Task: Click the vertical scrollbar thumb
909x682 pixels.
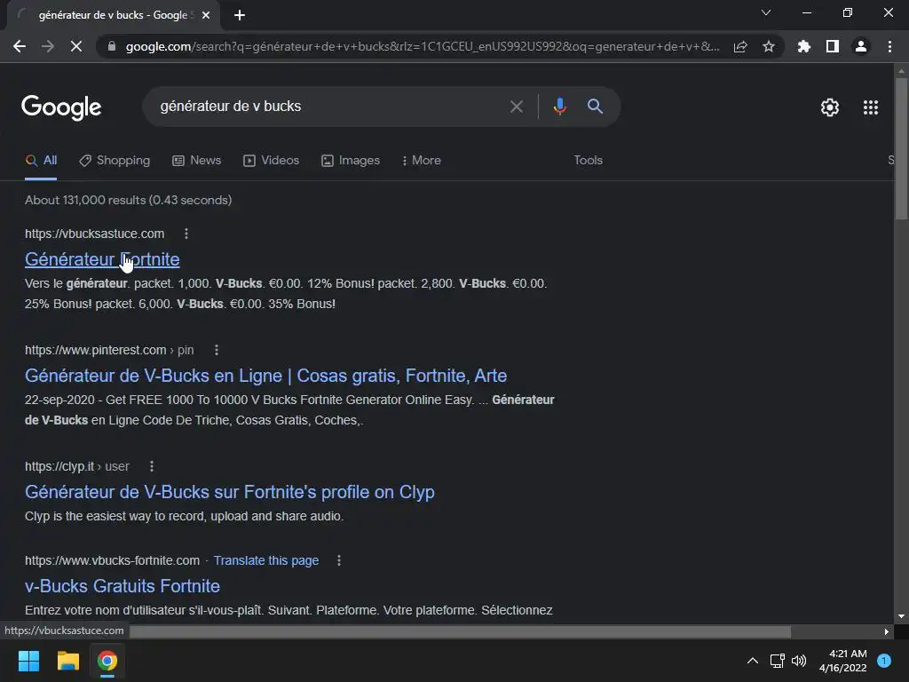Action: point(901,149)
